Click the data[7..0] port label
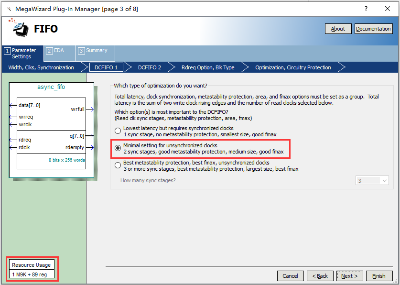This screenshot has height=285, width=400. tap(29, 105)
